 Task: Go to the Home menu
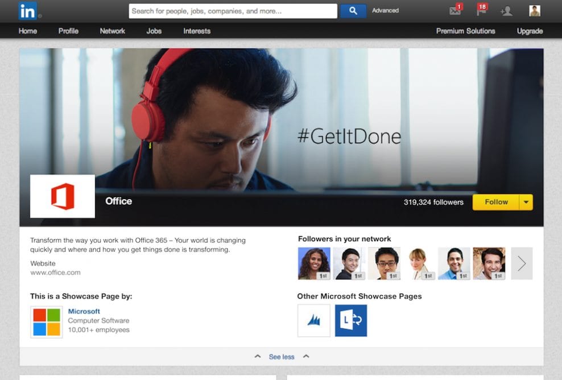tap(28, 31)
